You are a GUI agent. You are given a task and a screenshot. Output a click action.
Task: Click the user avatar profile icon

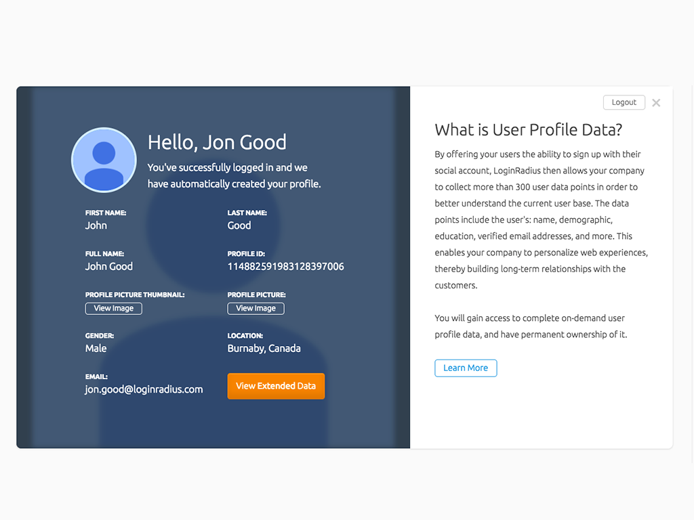[x=104, y=160]
